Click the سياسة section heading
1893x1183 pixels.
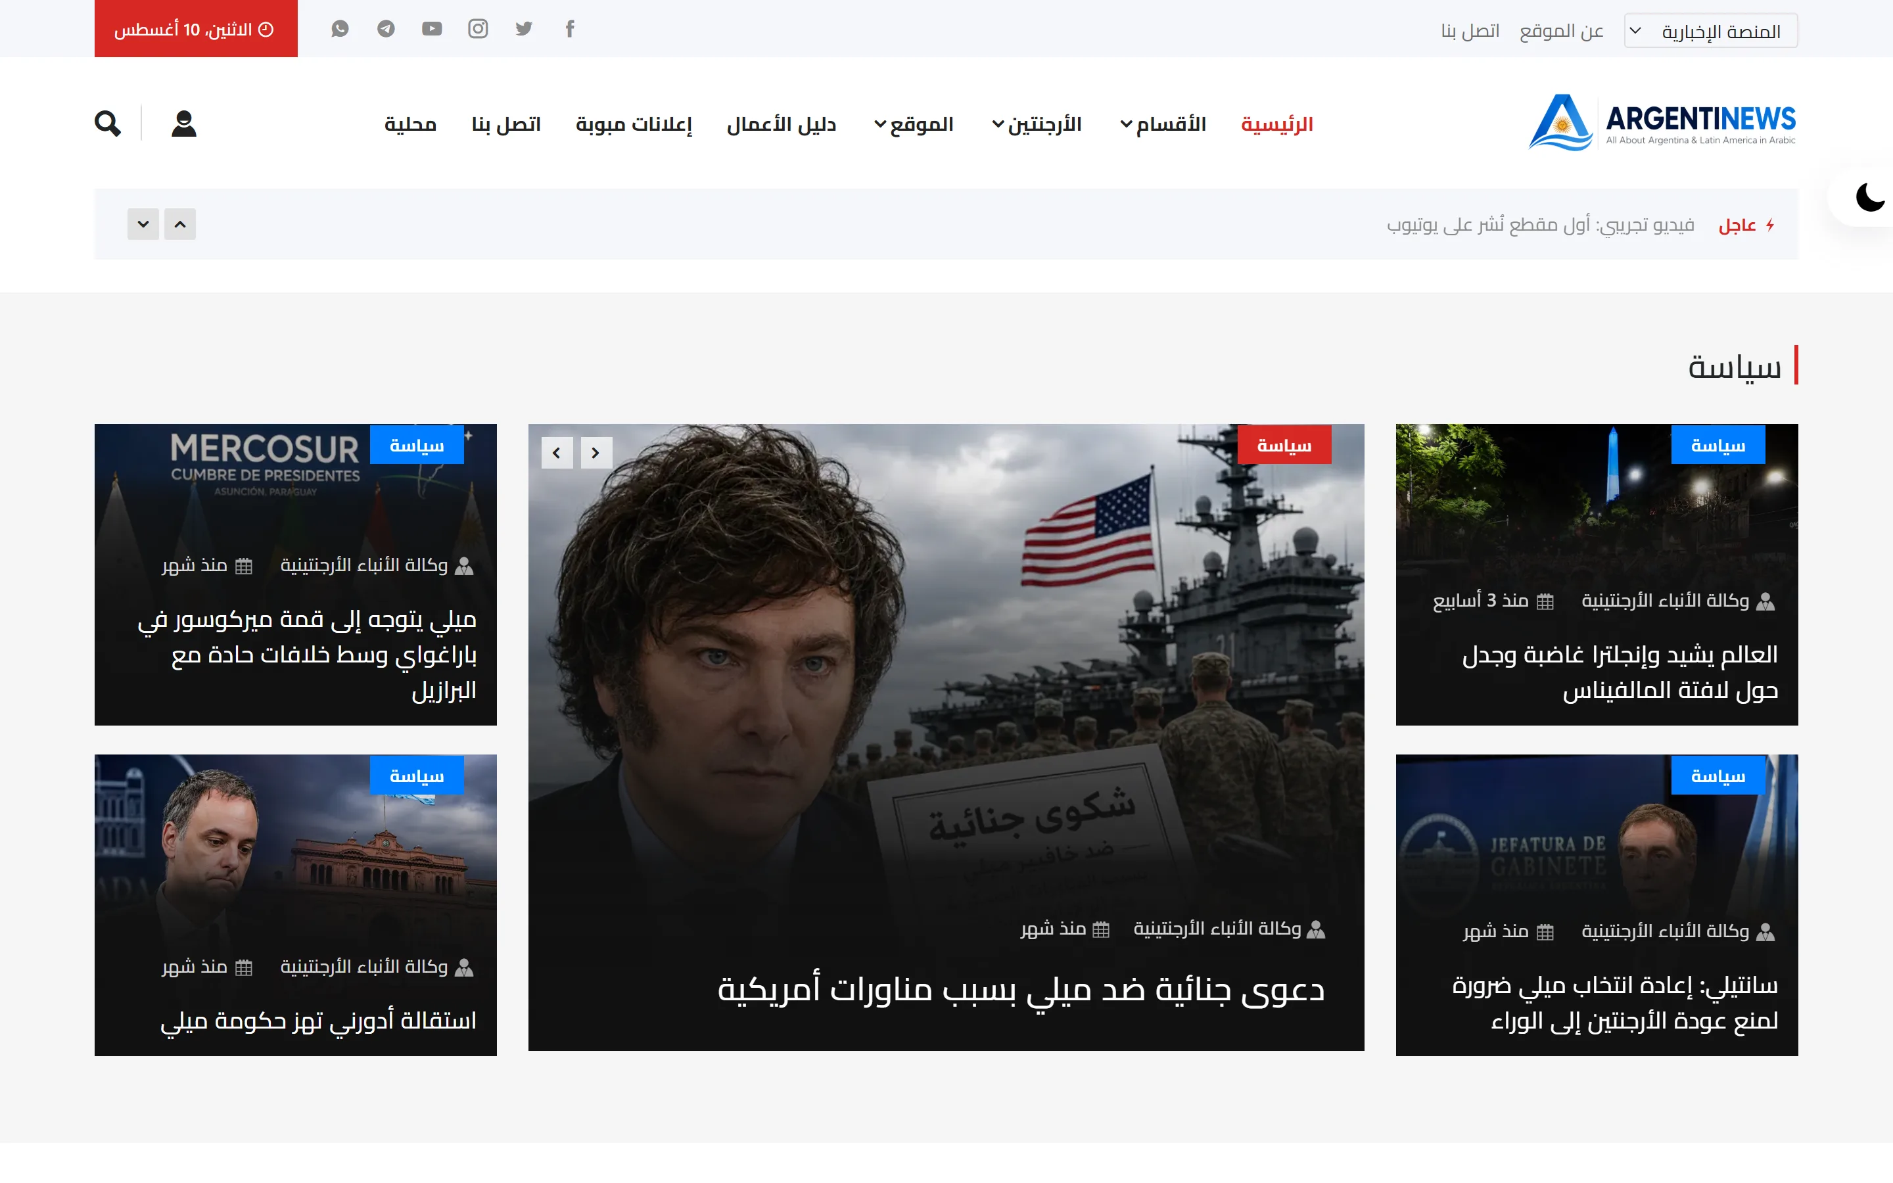click(1734, 367)
